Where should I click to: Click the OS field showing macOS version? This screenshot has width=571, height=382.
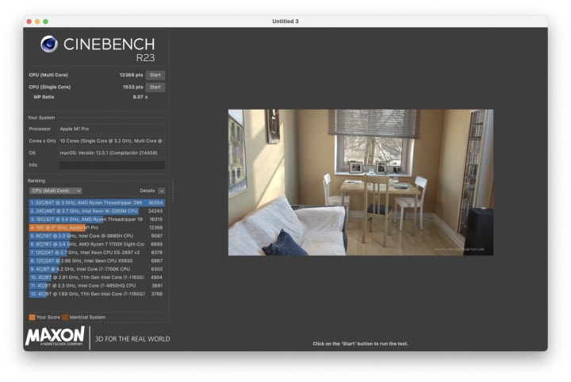tap(112, 153)
